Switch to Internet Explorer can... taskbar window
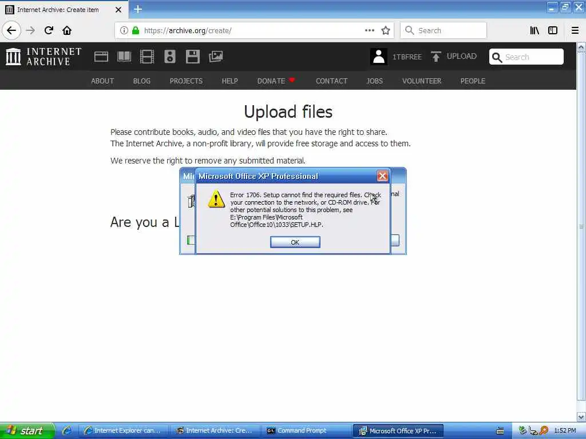The image size is (586, 439). pos(124,431)
